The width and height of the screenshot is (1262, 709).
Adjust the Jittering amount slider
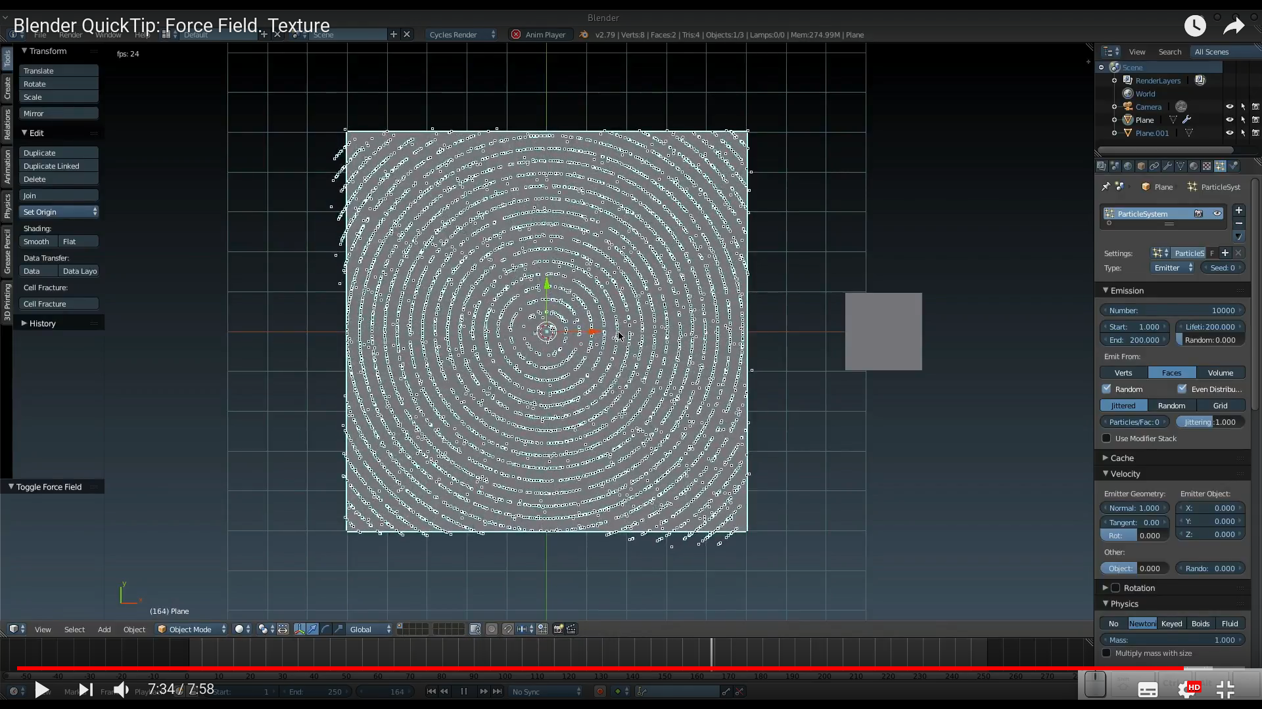click(1210, 421)
